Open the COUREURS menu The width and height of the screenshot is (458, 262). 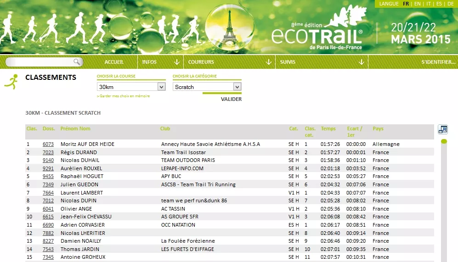[x=201, y=62]
